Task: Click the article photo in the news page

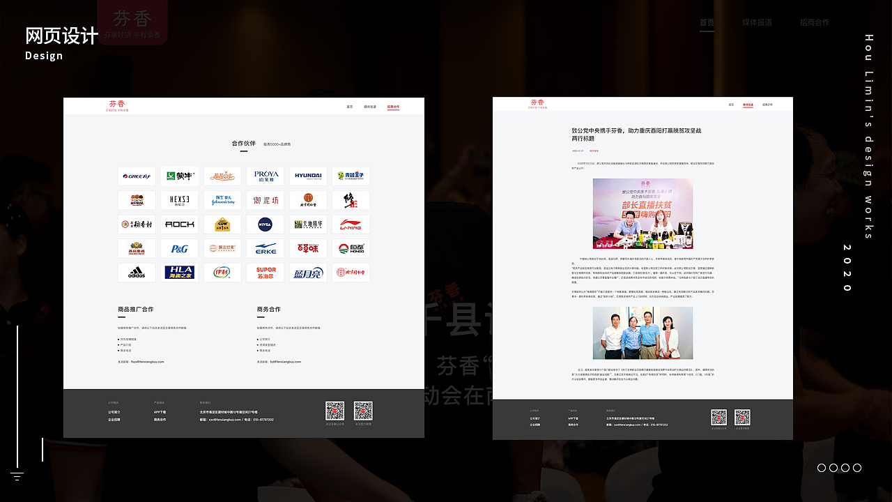Action: (x=643, y=214)
